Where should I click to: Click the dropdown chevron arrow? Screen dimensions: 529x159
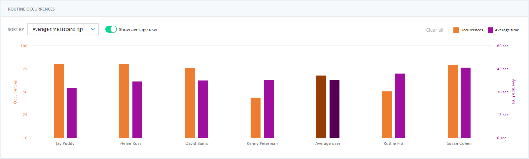[x=93, y=29]
